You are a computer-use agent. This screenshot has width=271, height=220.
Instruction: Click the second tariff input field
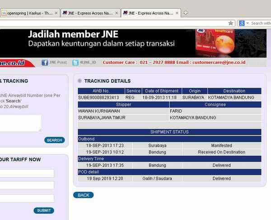coord(27,185)
